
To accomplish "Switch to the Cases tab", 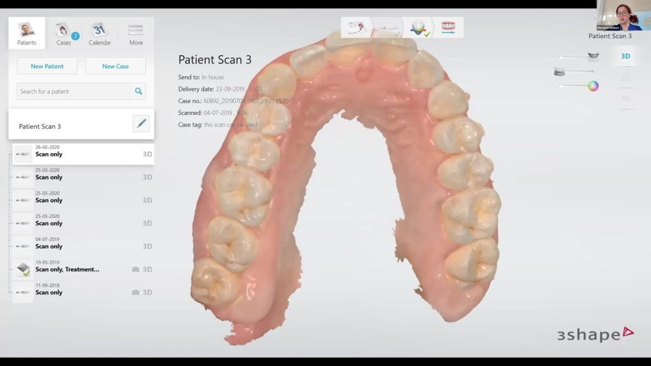I will (64, 33).
